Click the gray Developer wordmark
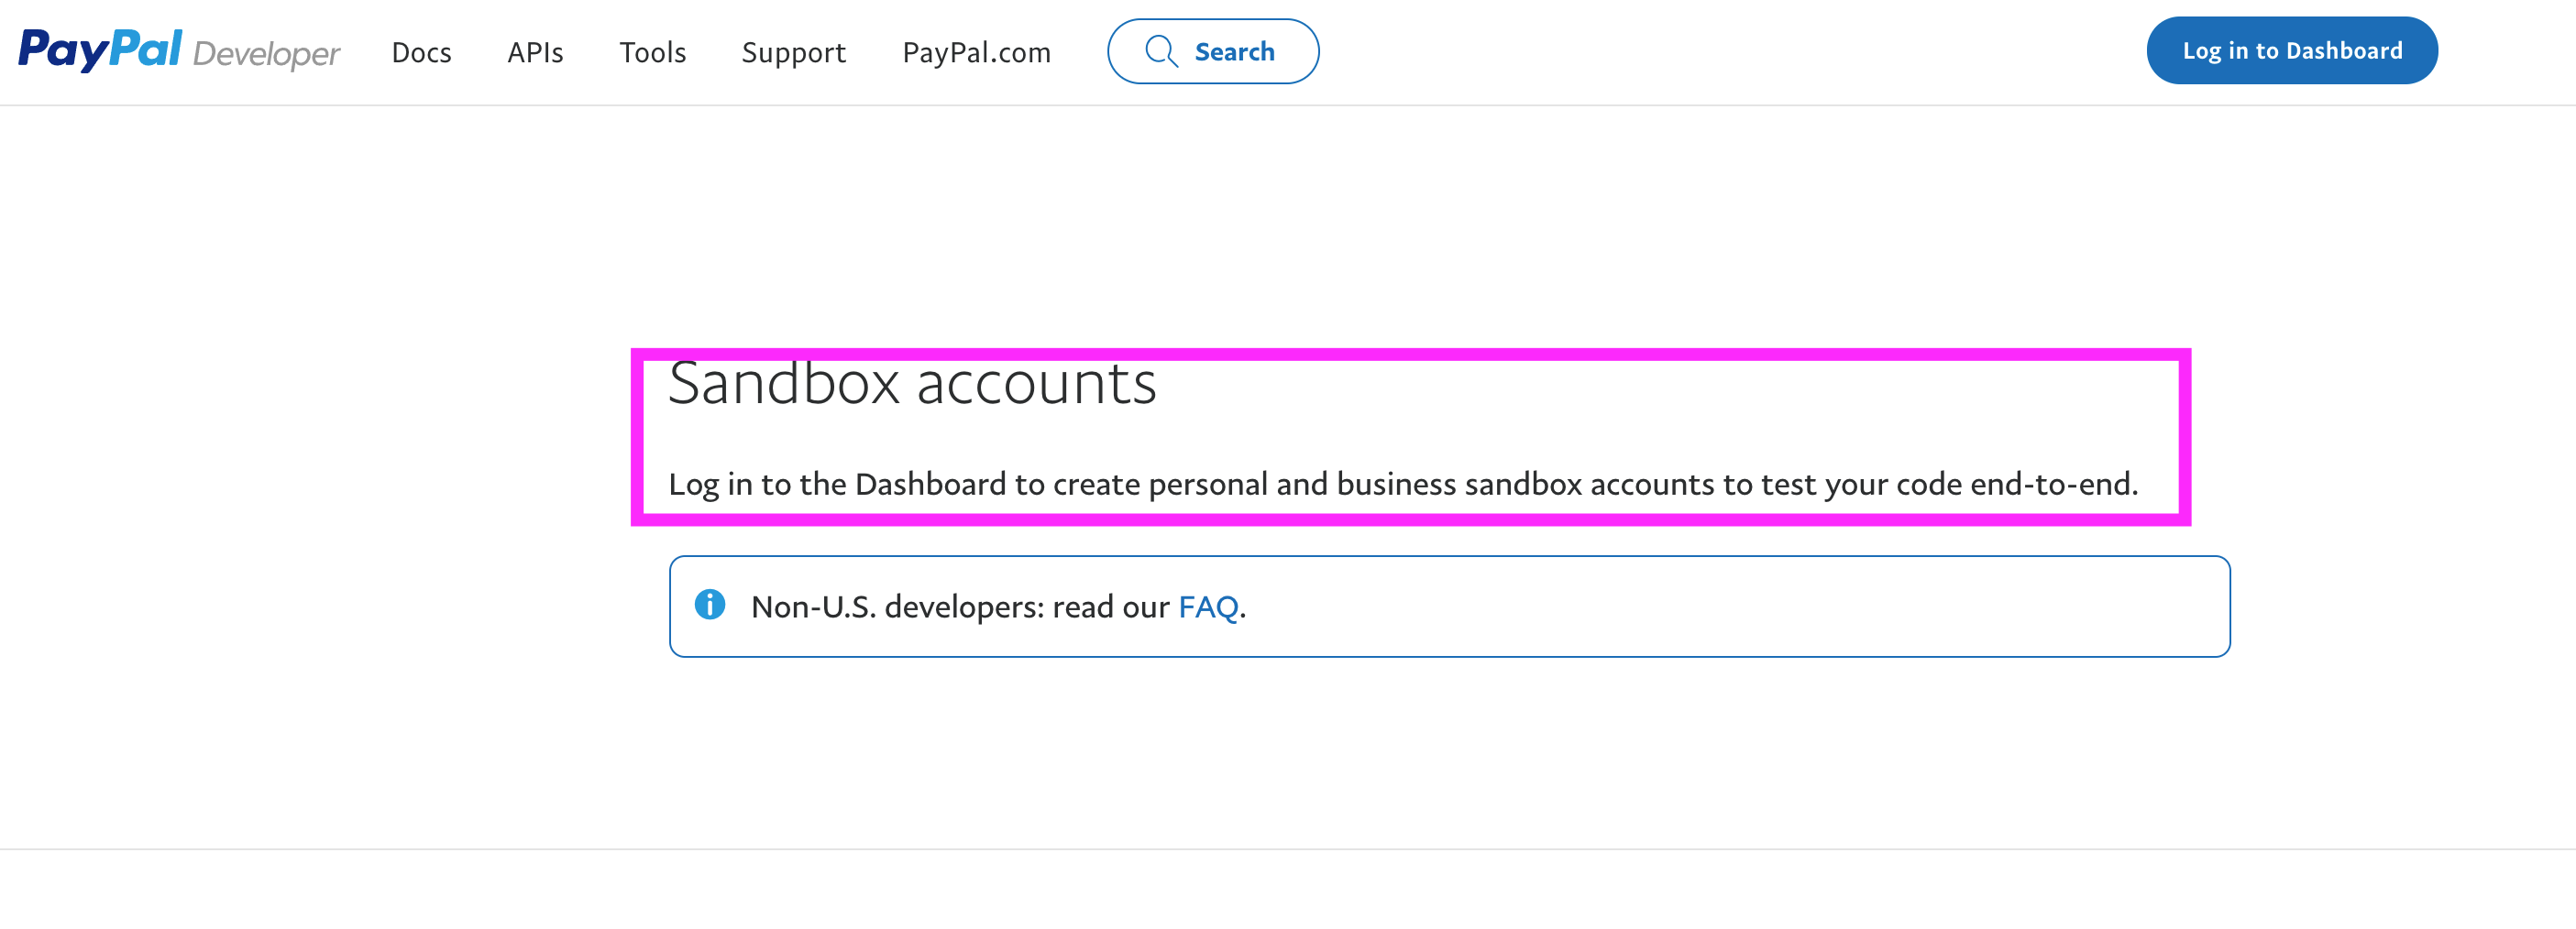2576x929 pixels. (x=266, y=53)
